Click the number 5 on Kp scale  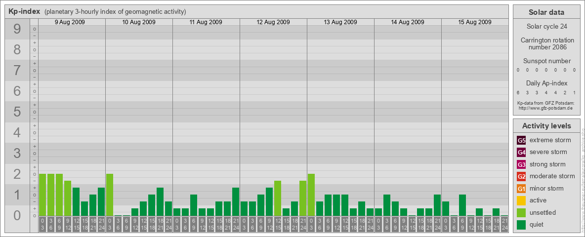[17, 112]
